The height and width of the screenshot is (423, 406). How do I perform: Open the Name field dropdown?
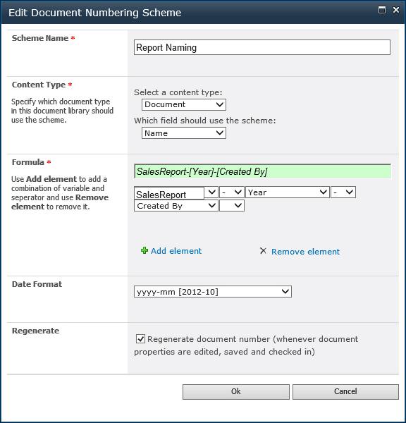[x=184, y=133]
